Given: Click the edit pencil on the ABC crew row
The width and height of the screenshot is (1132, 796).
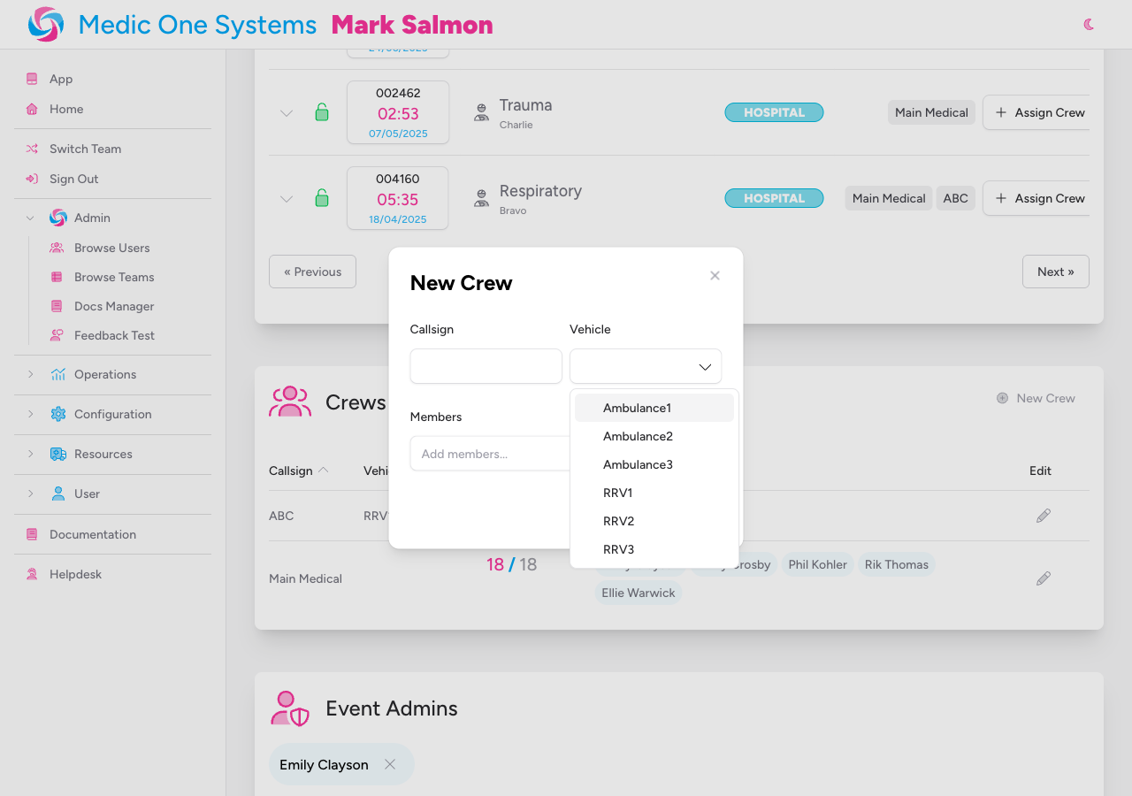Looking at the screenshot, I should (x=1043, y=516).
